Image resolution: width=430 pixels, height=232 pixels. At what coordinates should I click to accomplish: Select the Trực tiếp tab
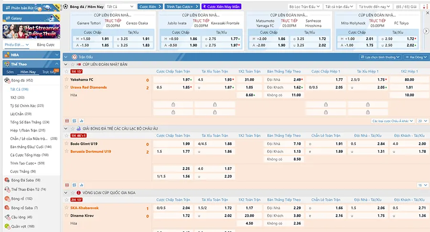pyautogui.click(x=49, y=72)
